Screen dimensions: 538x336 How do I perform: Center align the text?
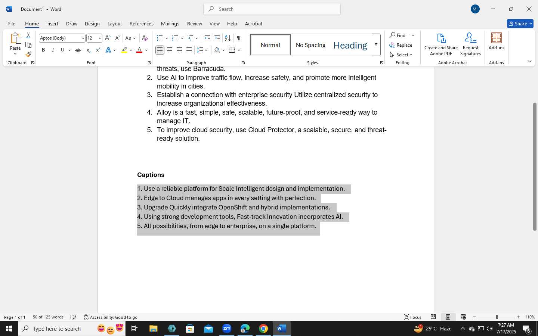170,50
